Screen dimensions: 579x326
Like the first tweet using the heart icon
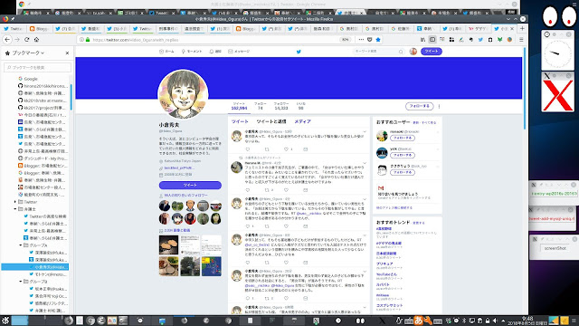(286, 149)
